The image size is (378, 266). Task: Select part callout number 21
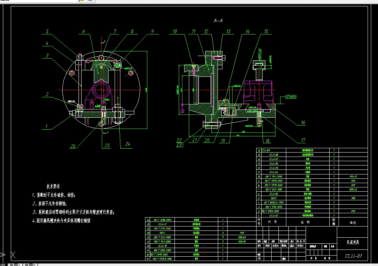click(195, 140)
